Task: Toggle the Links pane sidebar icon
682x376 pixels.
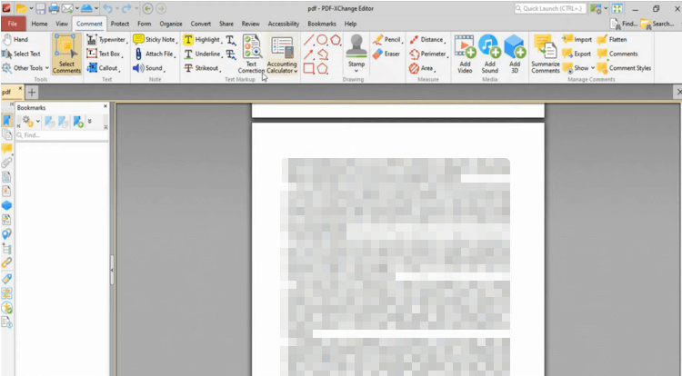Action: coord(7,263)
